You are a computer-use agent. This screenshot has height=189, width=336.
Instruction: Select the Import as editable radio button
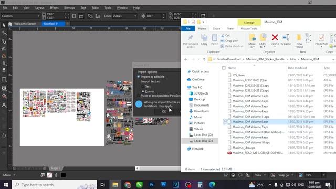coord(139,77)
